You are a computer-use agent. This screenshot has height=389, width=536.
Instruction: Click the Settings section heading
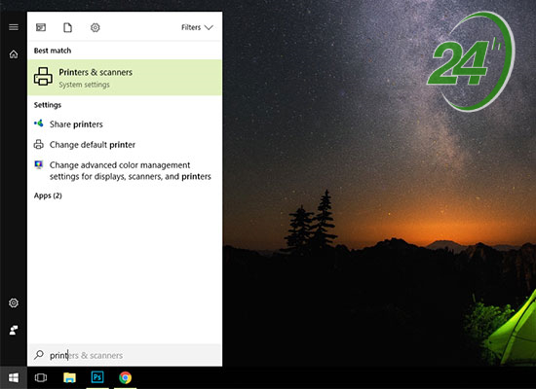[48, 105]
